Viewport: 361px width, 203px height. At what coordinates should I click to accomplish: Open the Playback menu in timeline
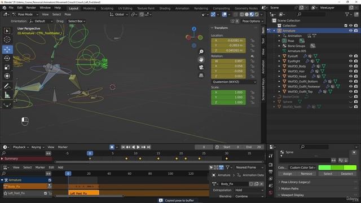tap(20, 147)
